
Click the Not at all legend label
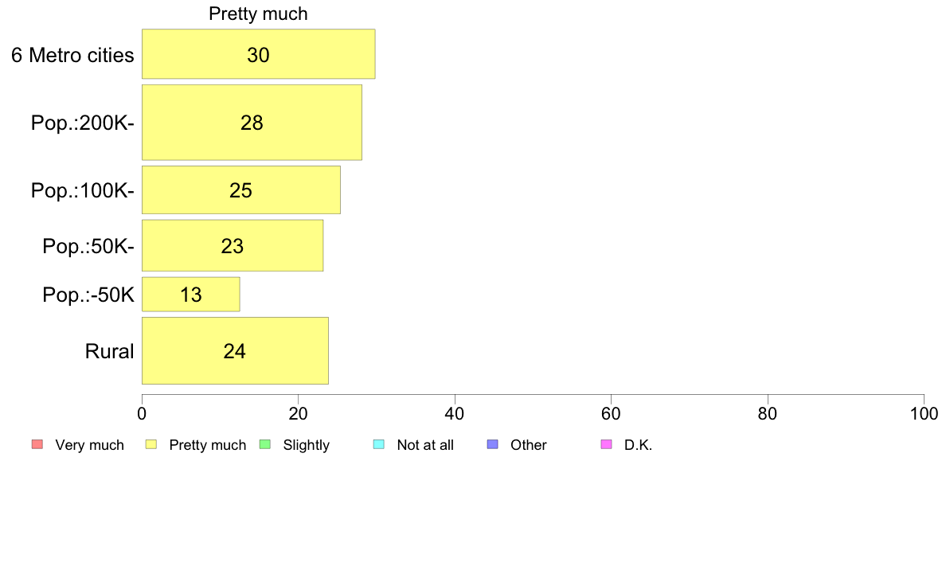(x=425, y=445)
